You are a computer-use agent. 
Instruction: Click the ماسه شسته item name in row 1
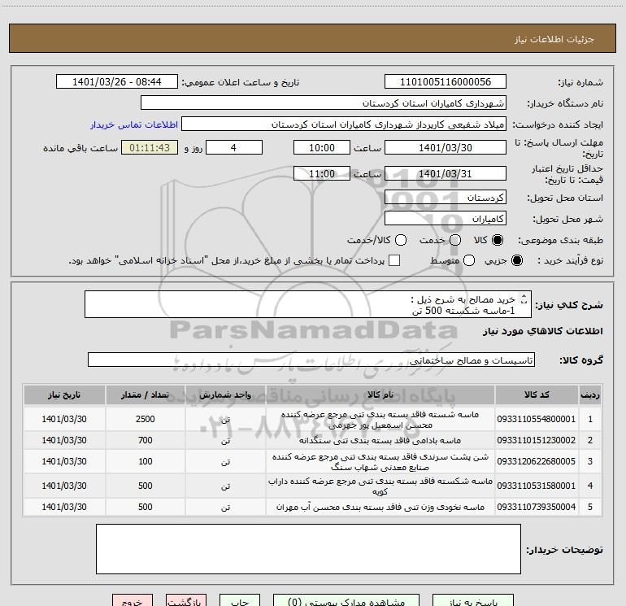380,420
